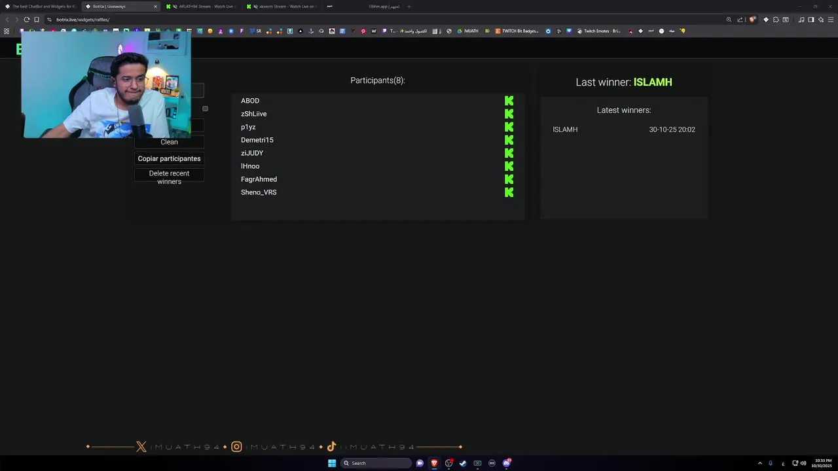
Task: Click the Clean button
Action: pyautogui.click(x=169, y=142)
